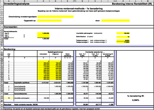Click the 'Berekening:' section label

pos(10,49)
